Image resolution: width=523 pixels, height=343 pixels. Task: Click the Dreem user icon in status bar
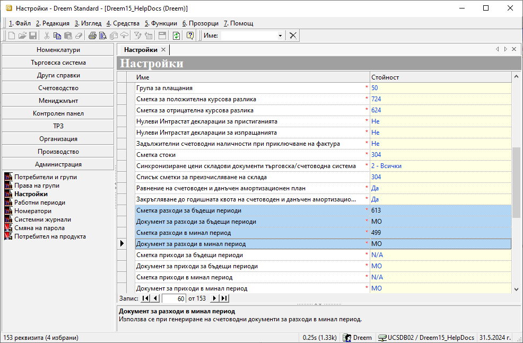coord(347,338)
